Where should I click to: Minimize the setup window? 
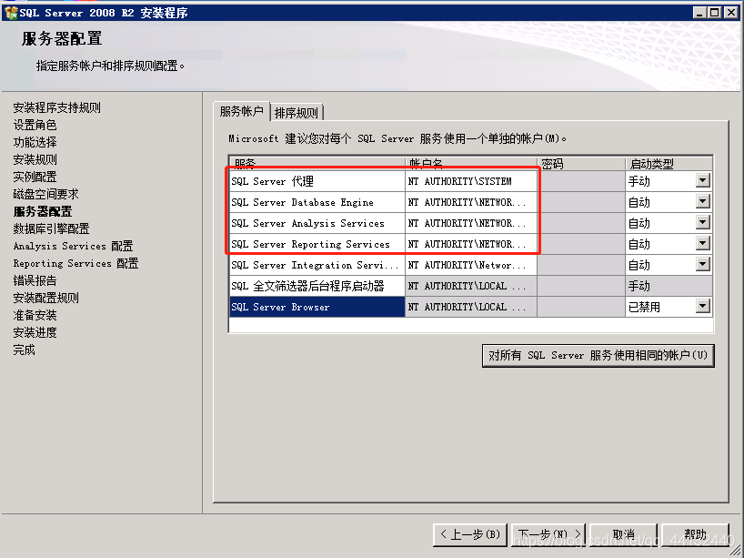[699, 13]
